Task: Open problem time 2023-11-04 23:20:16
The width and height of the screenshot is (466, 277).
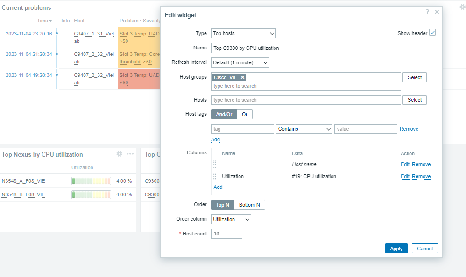Action: [29, 34]
